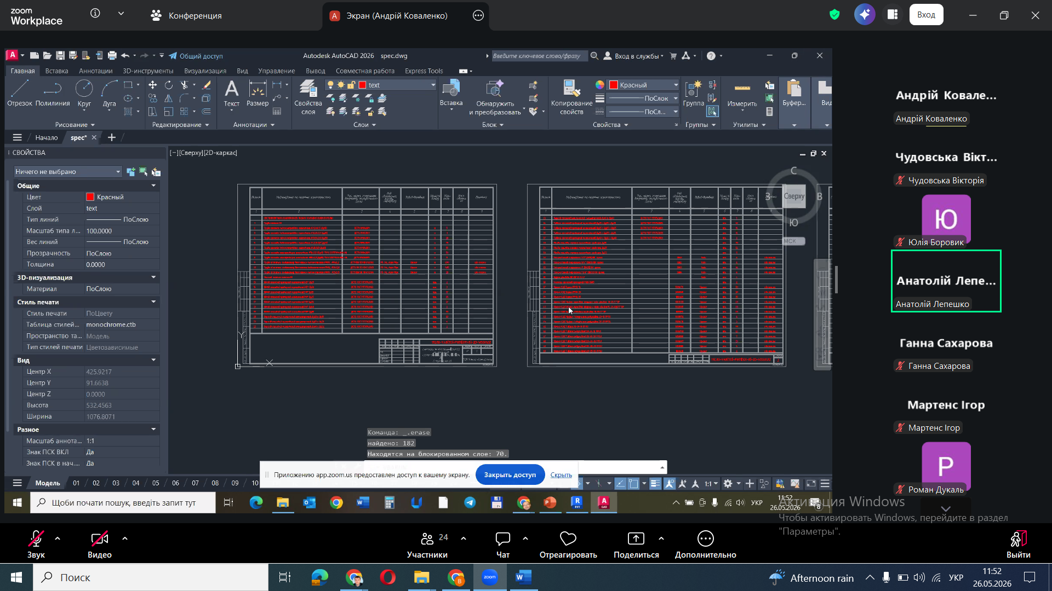Image resolution: width=1052 pixels, height=591 pixels.
Task: Open the 1:1 annotation scale dropdown
Action: point(711,484)
